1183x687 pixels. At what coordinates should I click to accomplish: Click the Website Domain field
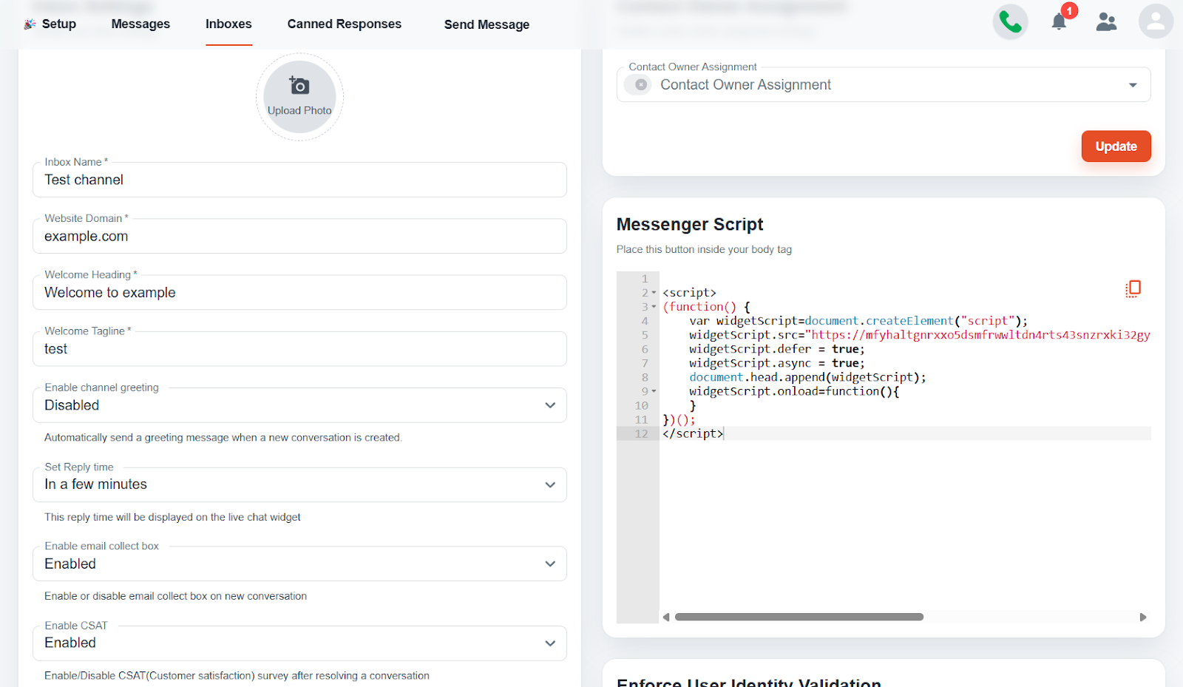click(299, 236)
